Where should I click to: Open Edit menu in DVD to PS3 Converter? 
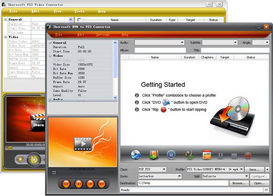click(x=81, y=35)
